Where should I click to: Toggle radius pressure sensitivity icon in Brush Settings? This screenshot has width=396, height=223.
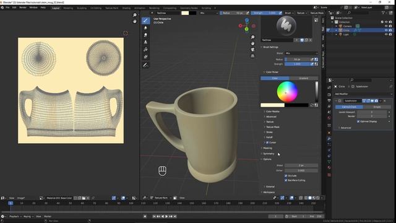pos(312,59)
